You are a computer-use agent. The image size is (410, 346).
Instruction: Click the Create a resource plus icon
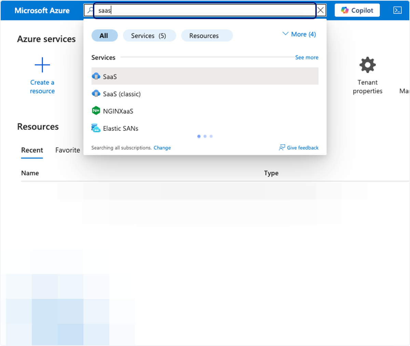[42, 65]
